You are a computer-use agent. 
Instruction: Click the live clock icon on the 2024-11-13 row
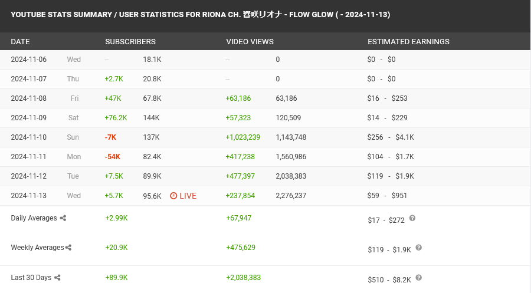pyautogui.click(x=173, y=196)
